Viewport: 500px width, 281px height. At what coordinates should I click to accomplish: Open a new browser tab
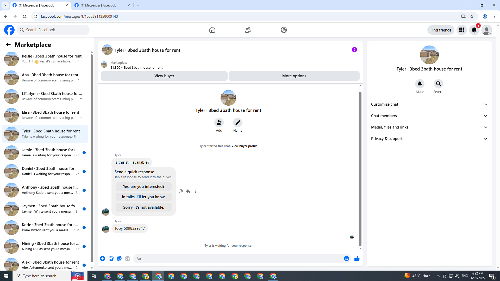(138, 5)
